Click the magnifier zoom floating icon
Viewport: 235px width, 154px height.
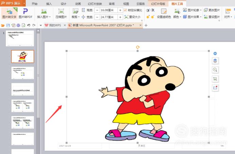215,70
